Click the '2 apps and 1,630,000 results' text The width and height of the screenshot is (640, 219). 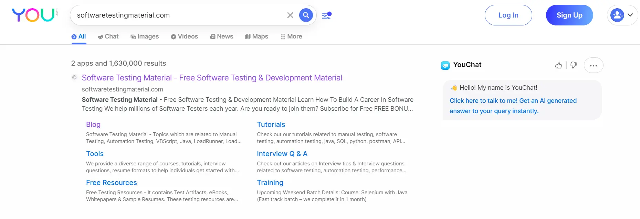pyautogui.click(x=118, y=63)
